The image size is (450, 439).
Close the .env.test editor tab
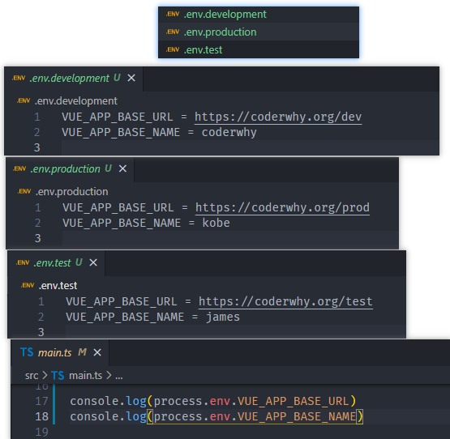(93, 262)
